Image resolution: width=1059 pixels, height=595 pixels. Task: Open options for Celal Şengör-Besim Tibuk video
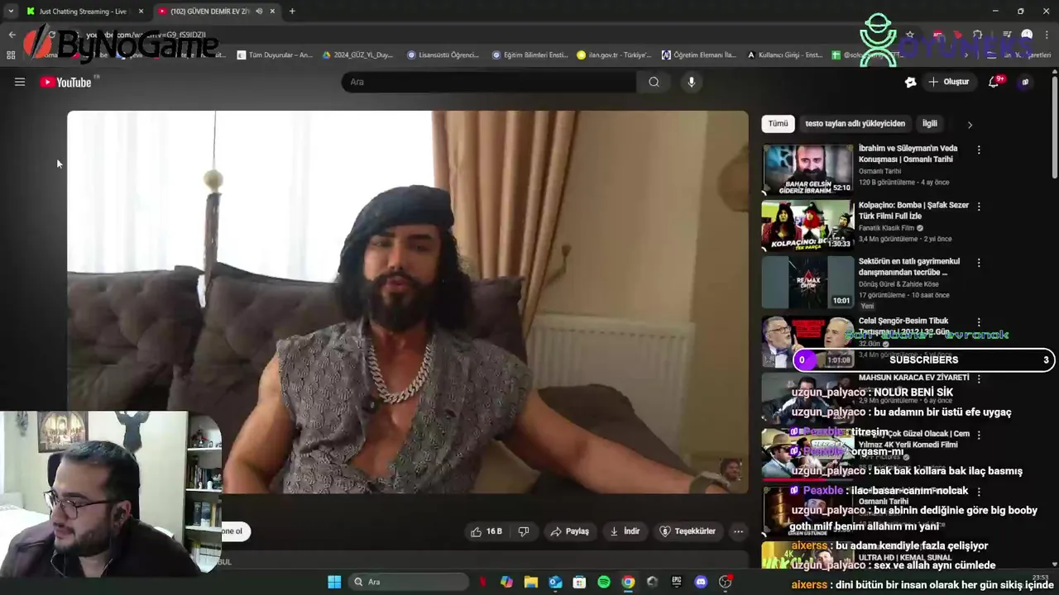coord(979,322)
